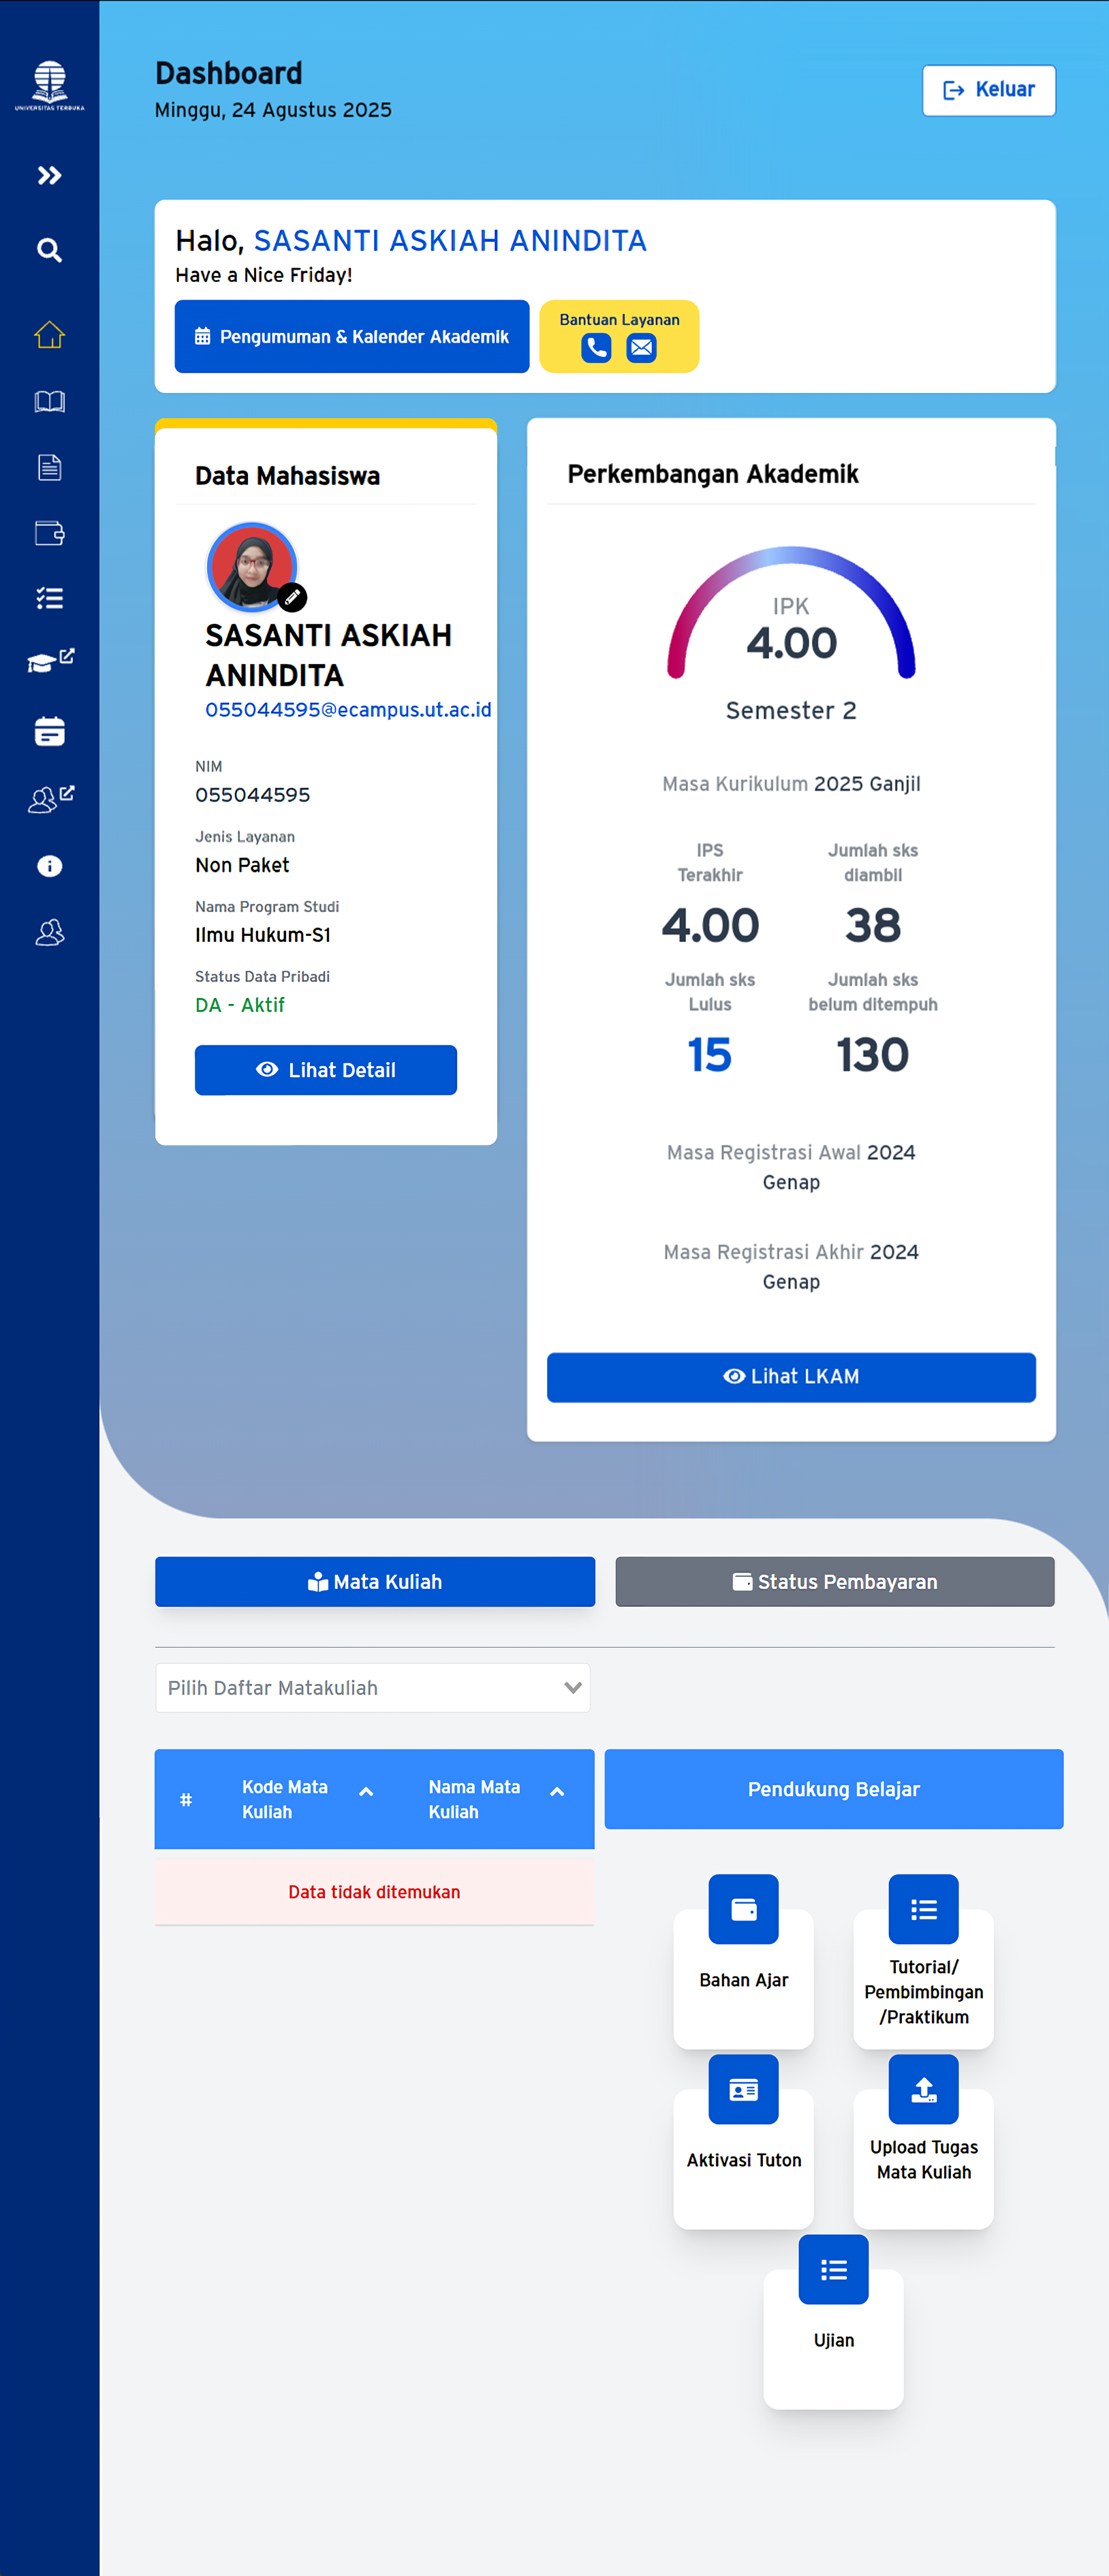Switch to the Mata Kuliah tab
1109x2576 pixels.
click(375, 1582)
